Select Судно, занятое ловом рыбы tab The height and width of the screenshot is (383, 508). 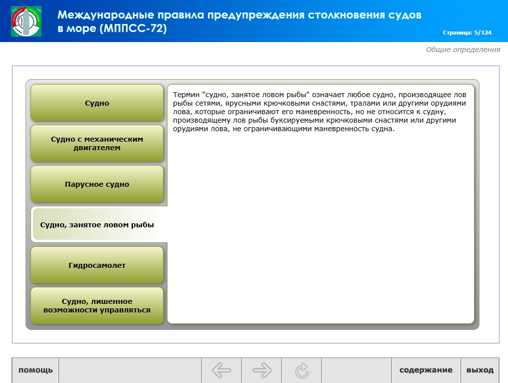(x=99, y=224)
